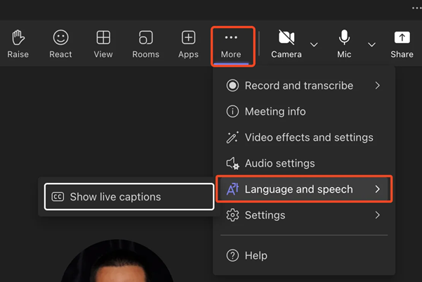Open the View layout options
The image size is (422, 282).
click(x=103, y=44)
